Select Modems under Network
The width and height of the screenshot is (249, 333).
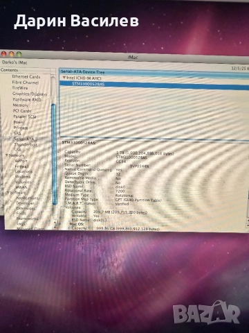coord(23,177)
